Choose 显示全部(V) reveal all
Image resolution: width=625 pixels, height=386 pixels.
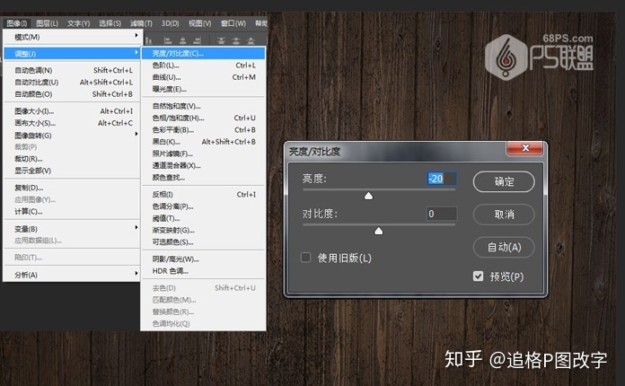coord(72,171)
